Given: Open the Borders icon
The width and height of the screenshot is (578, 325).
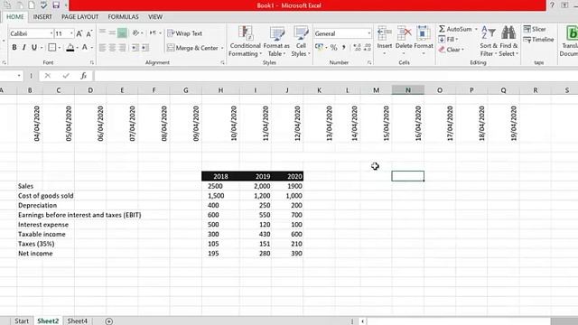Looking at the screenshot, I should click(52, 48).
